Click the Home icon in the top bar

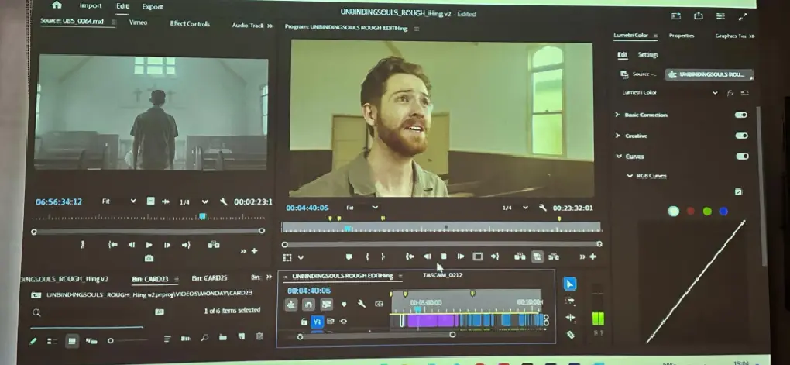[57, 5]
